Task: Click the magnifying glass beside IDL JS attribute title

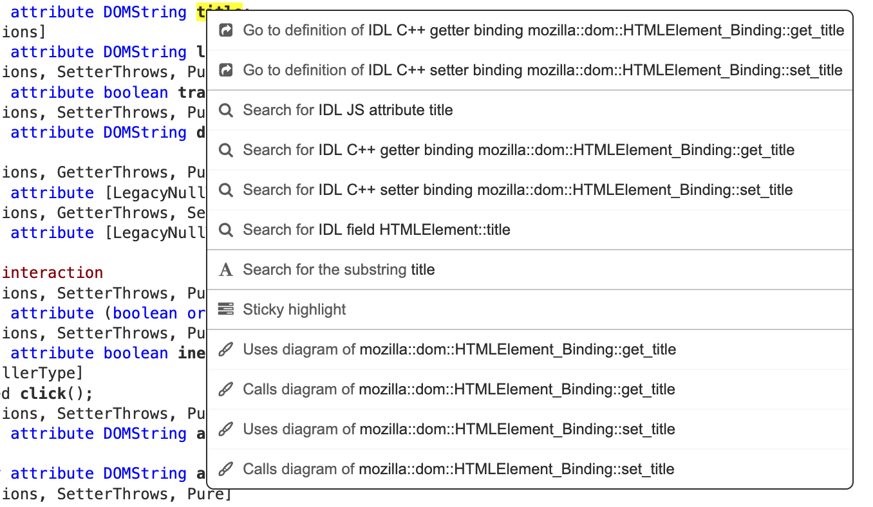Action: point(226,109)
